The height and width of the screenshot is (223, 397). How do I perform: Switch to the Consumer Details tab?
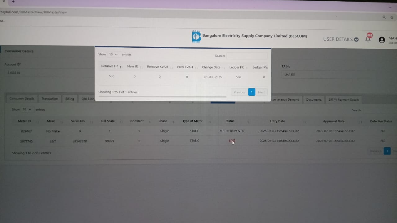[22, 99]
